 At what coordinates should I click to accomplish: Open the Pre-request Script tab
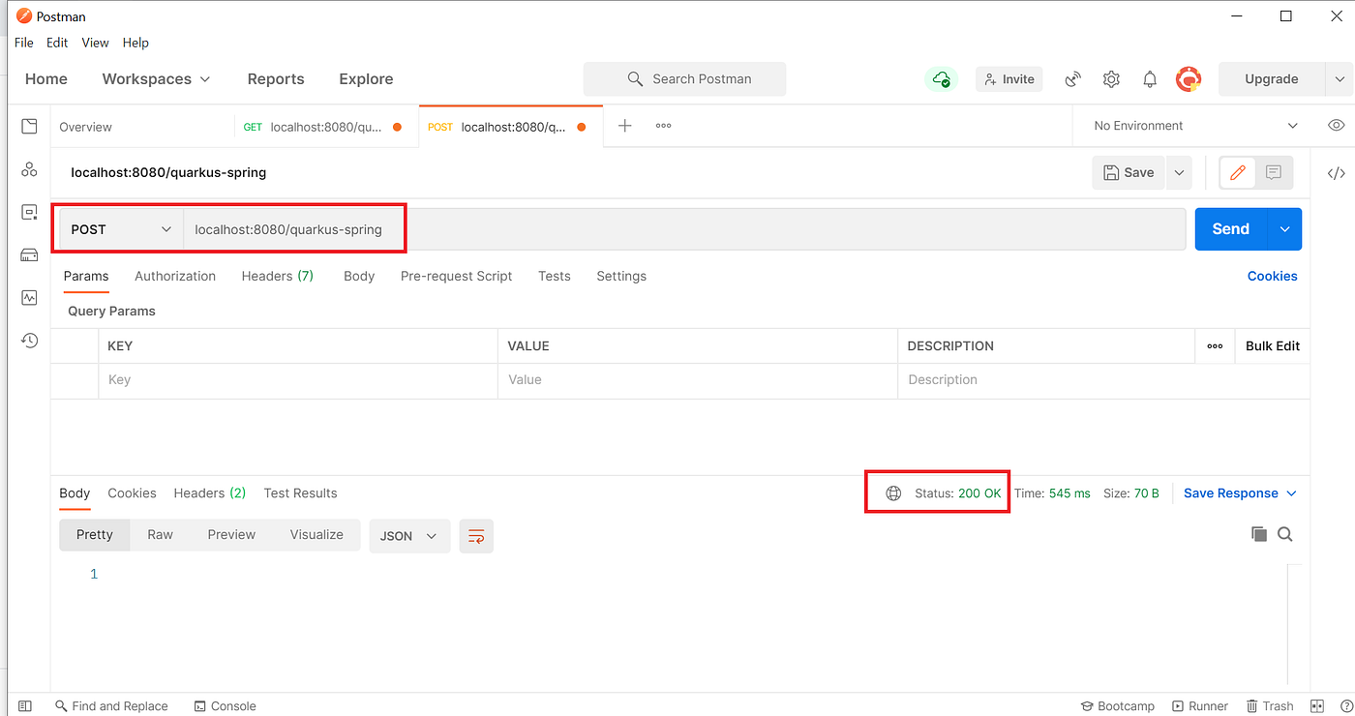coord(456,276)
